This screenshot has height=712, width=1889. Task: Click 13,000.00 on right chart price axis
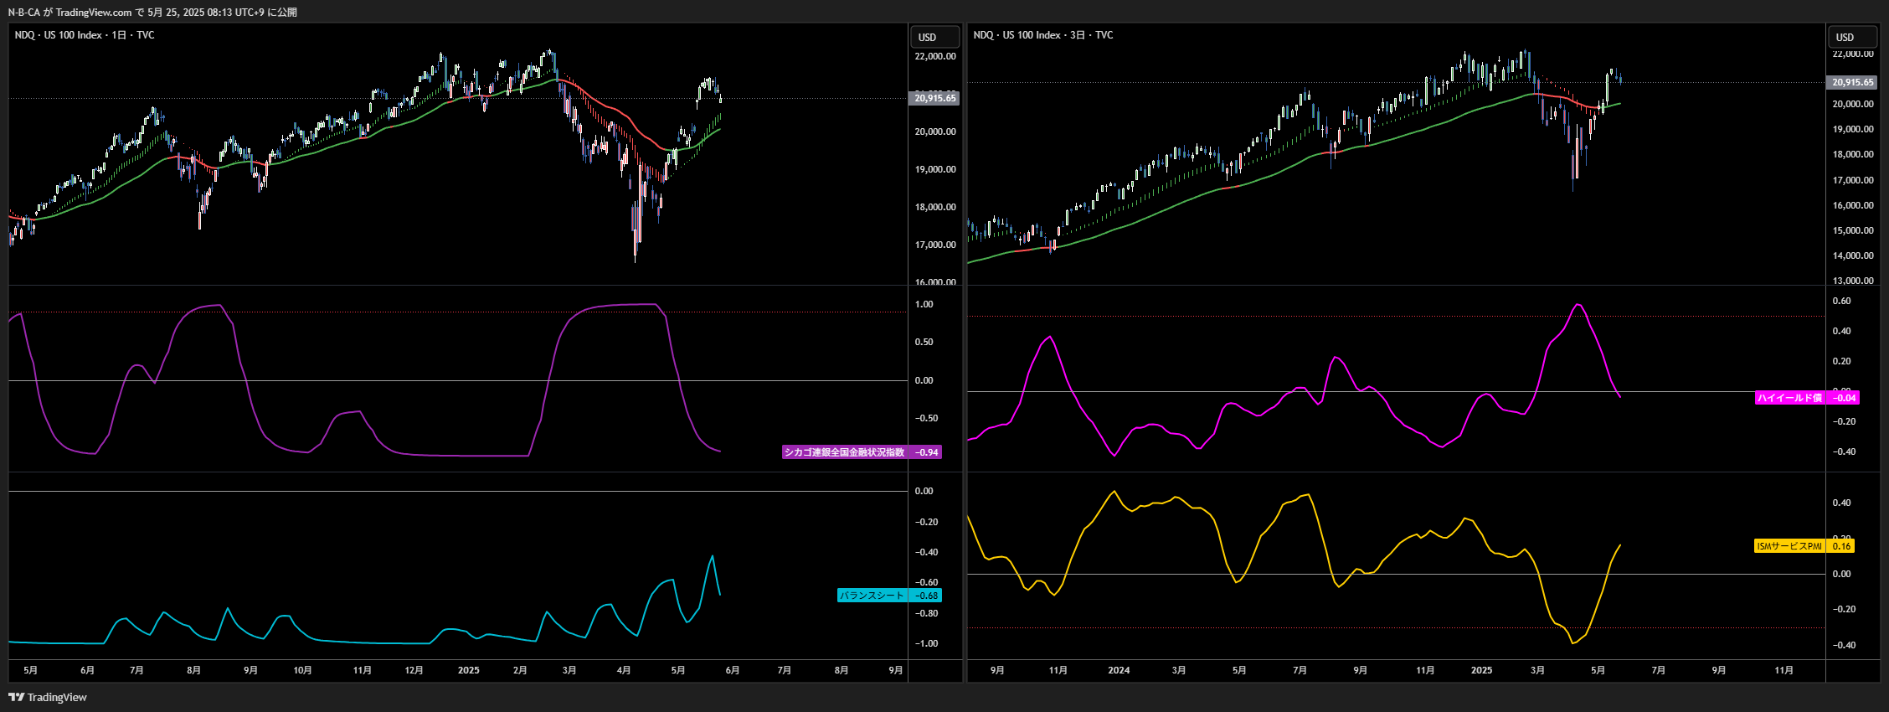1853,281
